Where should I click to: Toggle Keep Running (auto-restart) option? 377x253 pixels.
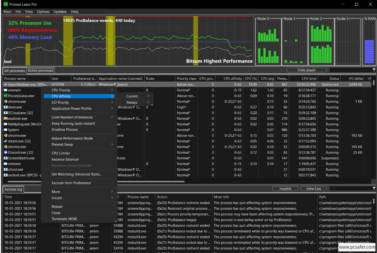point(73,124)
